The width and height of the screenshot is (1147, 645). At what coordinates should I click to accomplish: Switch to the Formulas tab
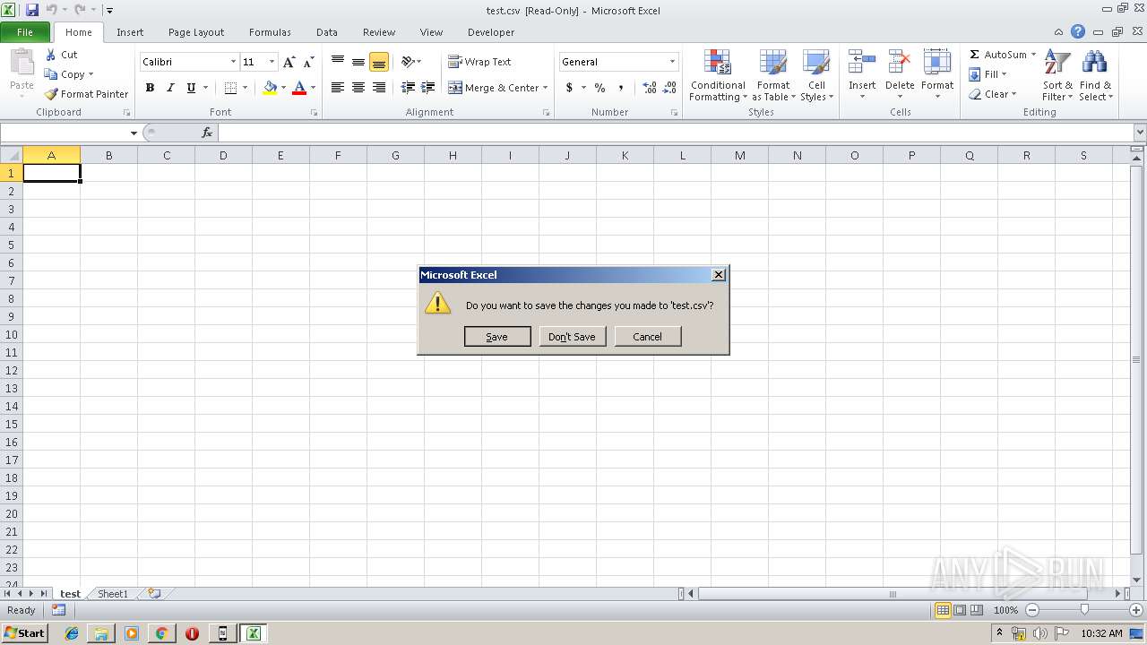(x=270, y=32)
